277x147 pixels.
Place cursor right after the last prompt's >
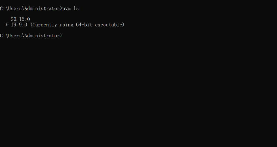pyautogui.click(x=63, y=36)
